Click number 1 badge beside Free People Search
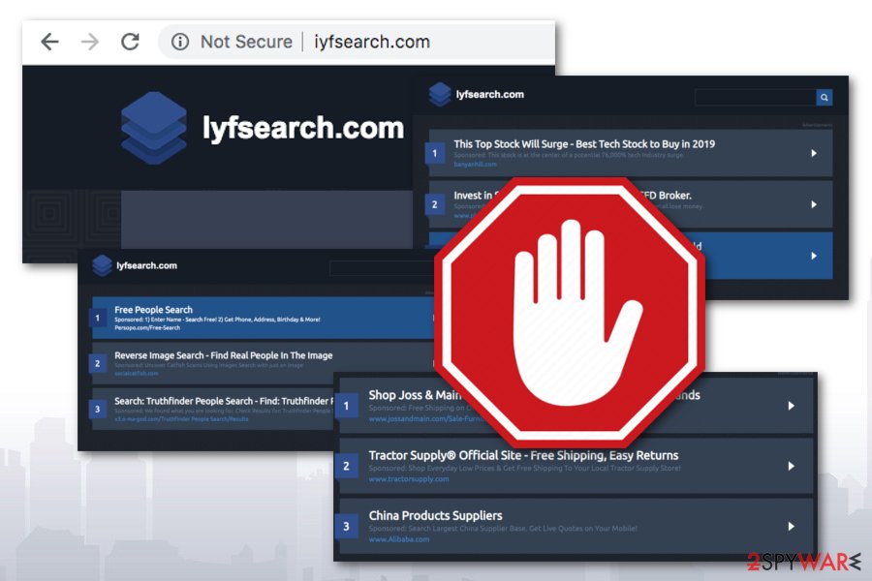Image resolution: width=872 pixels, height=581 pixels. pyautogui.click(x=97, y=318)
